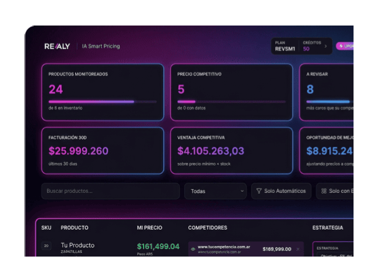
Task: Select the Tu Producto row name
Action: pos(78,245)
